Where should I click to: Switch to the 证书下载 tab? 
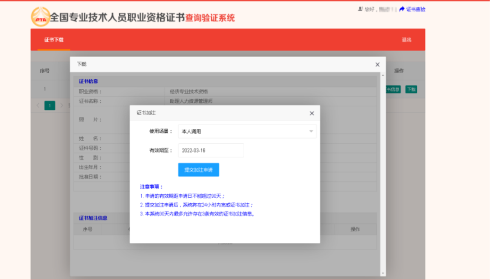click(x=54, y=40)
